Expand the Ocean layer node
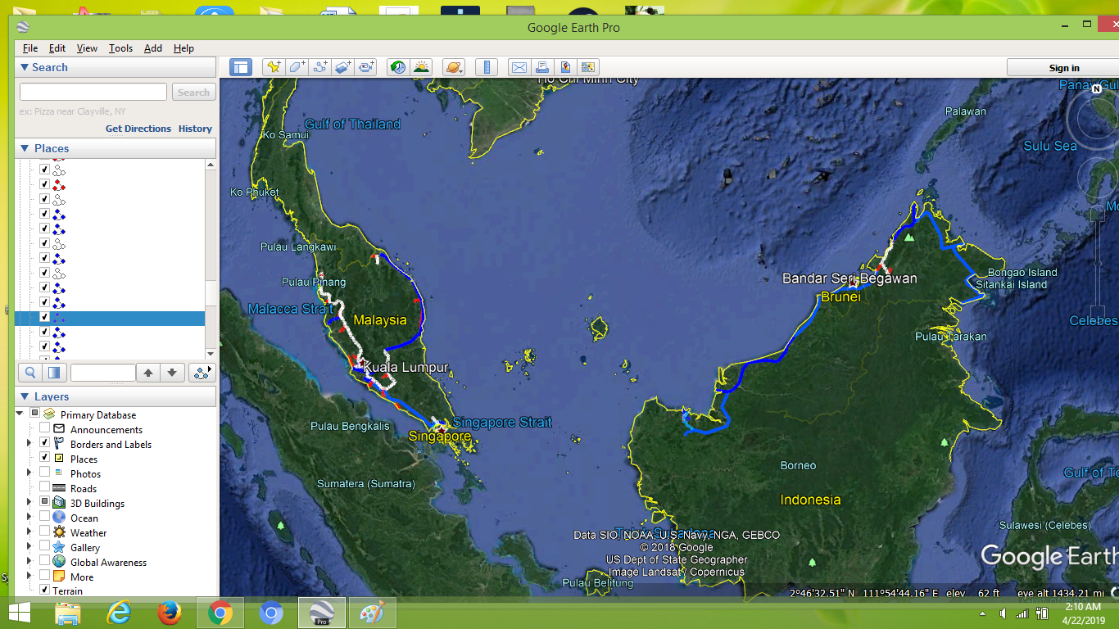Viewport: 1119px width, 629px height. (29, 517)
